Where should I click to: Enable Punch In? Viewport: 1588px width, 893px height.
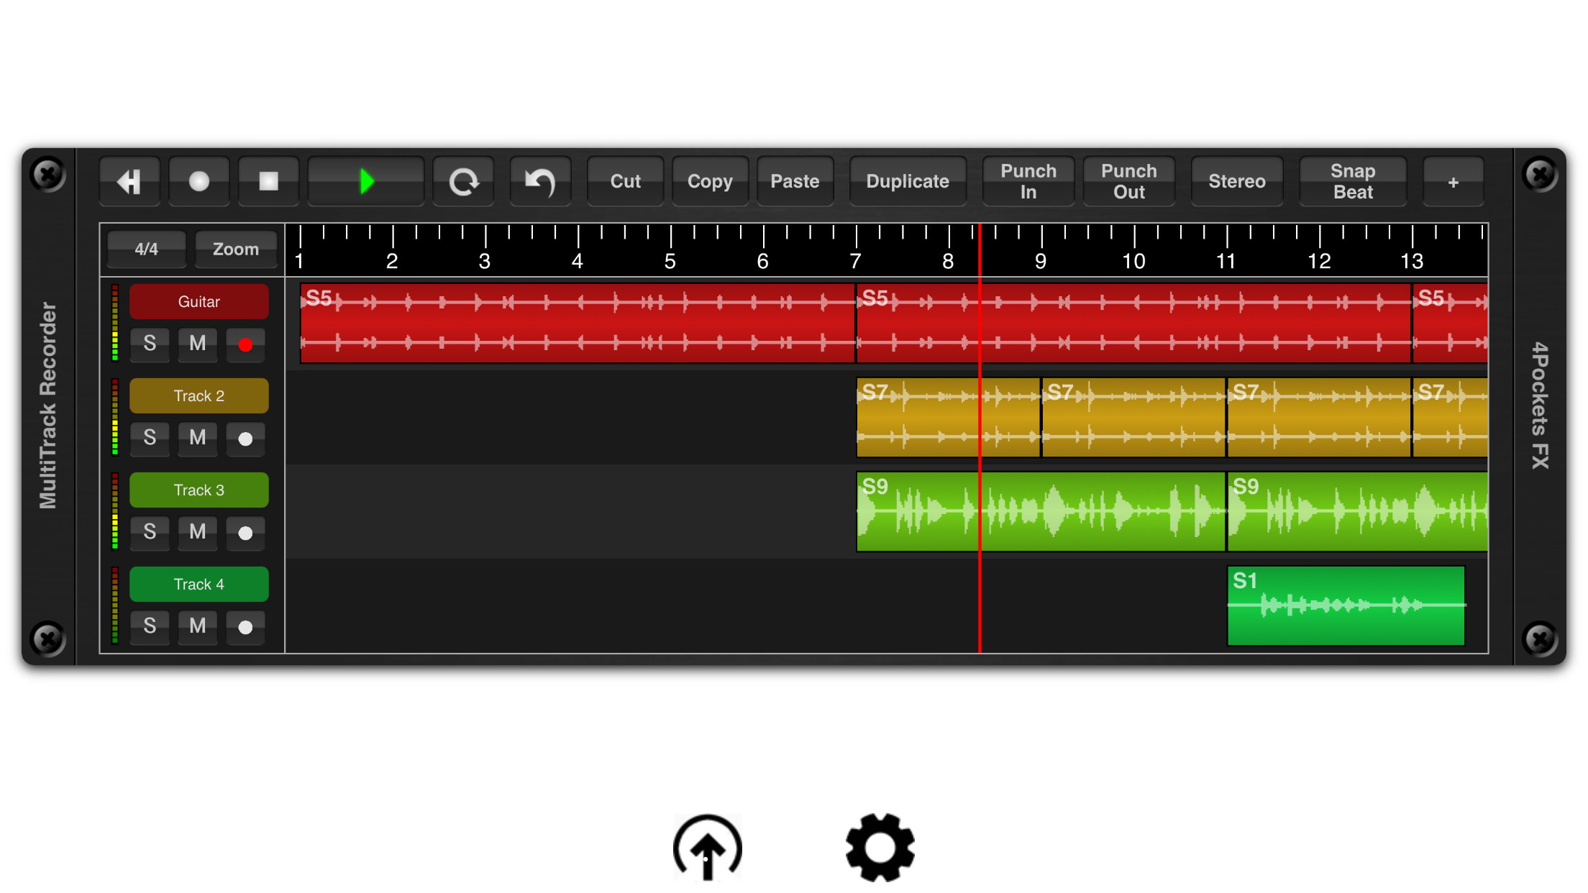point(1028,181)
